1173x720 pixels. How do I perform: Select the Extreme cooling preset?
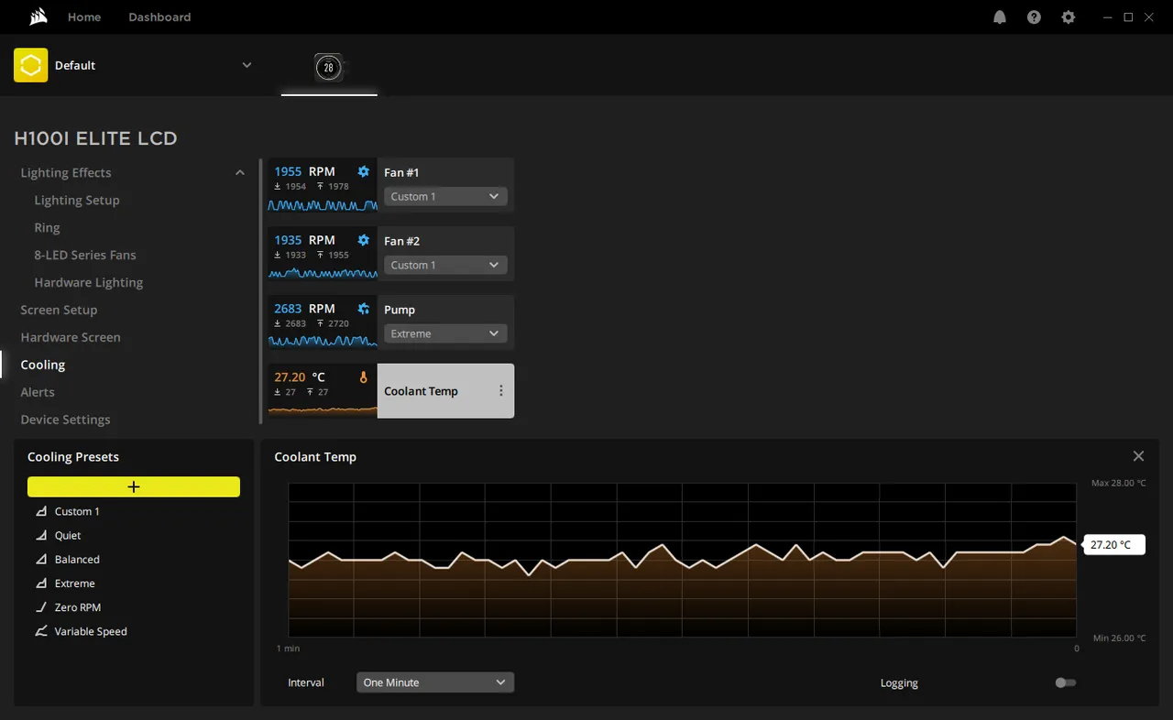74,583
